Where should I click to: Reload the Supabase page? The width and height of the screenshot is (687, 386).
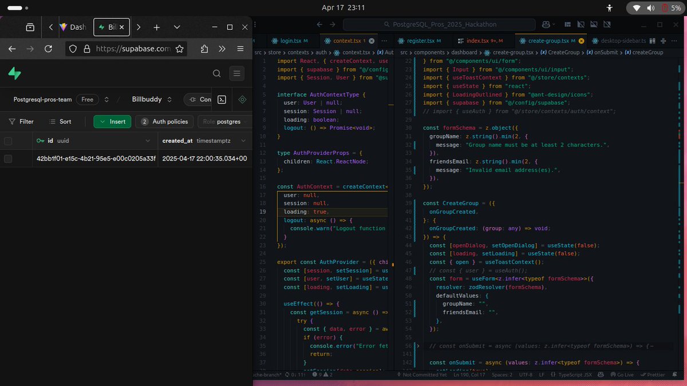pos(49,49)
